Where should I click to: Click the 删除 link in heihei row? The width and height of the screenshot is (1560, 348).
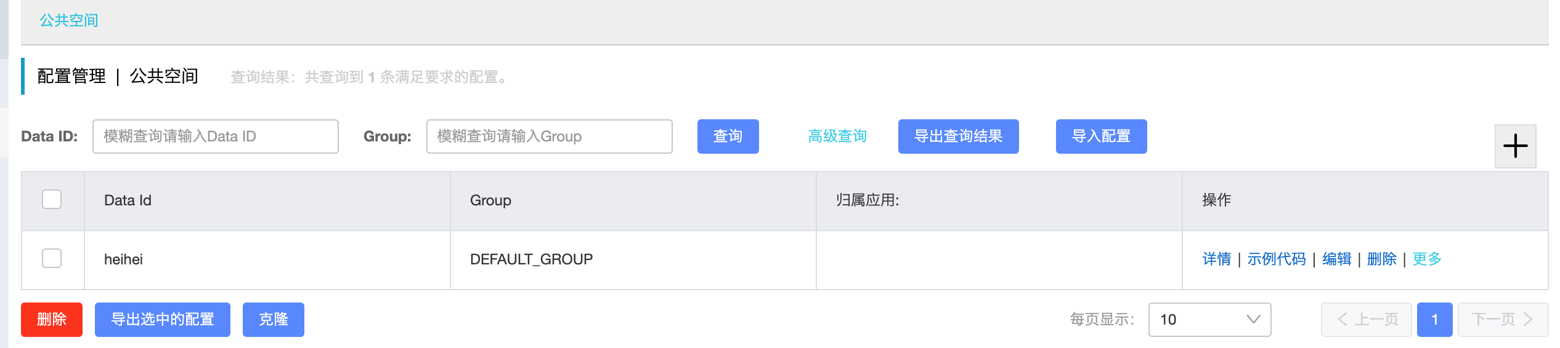(1382, 259)
